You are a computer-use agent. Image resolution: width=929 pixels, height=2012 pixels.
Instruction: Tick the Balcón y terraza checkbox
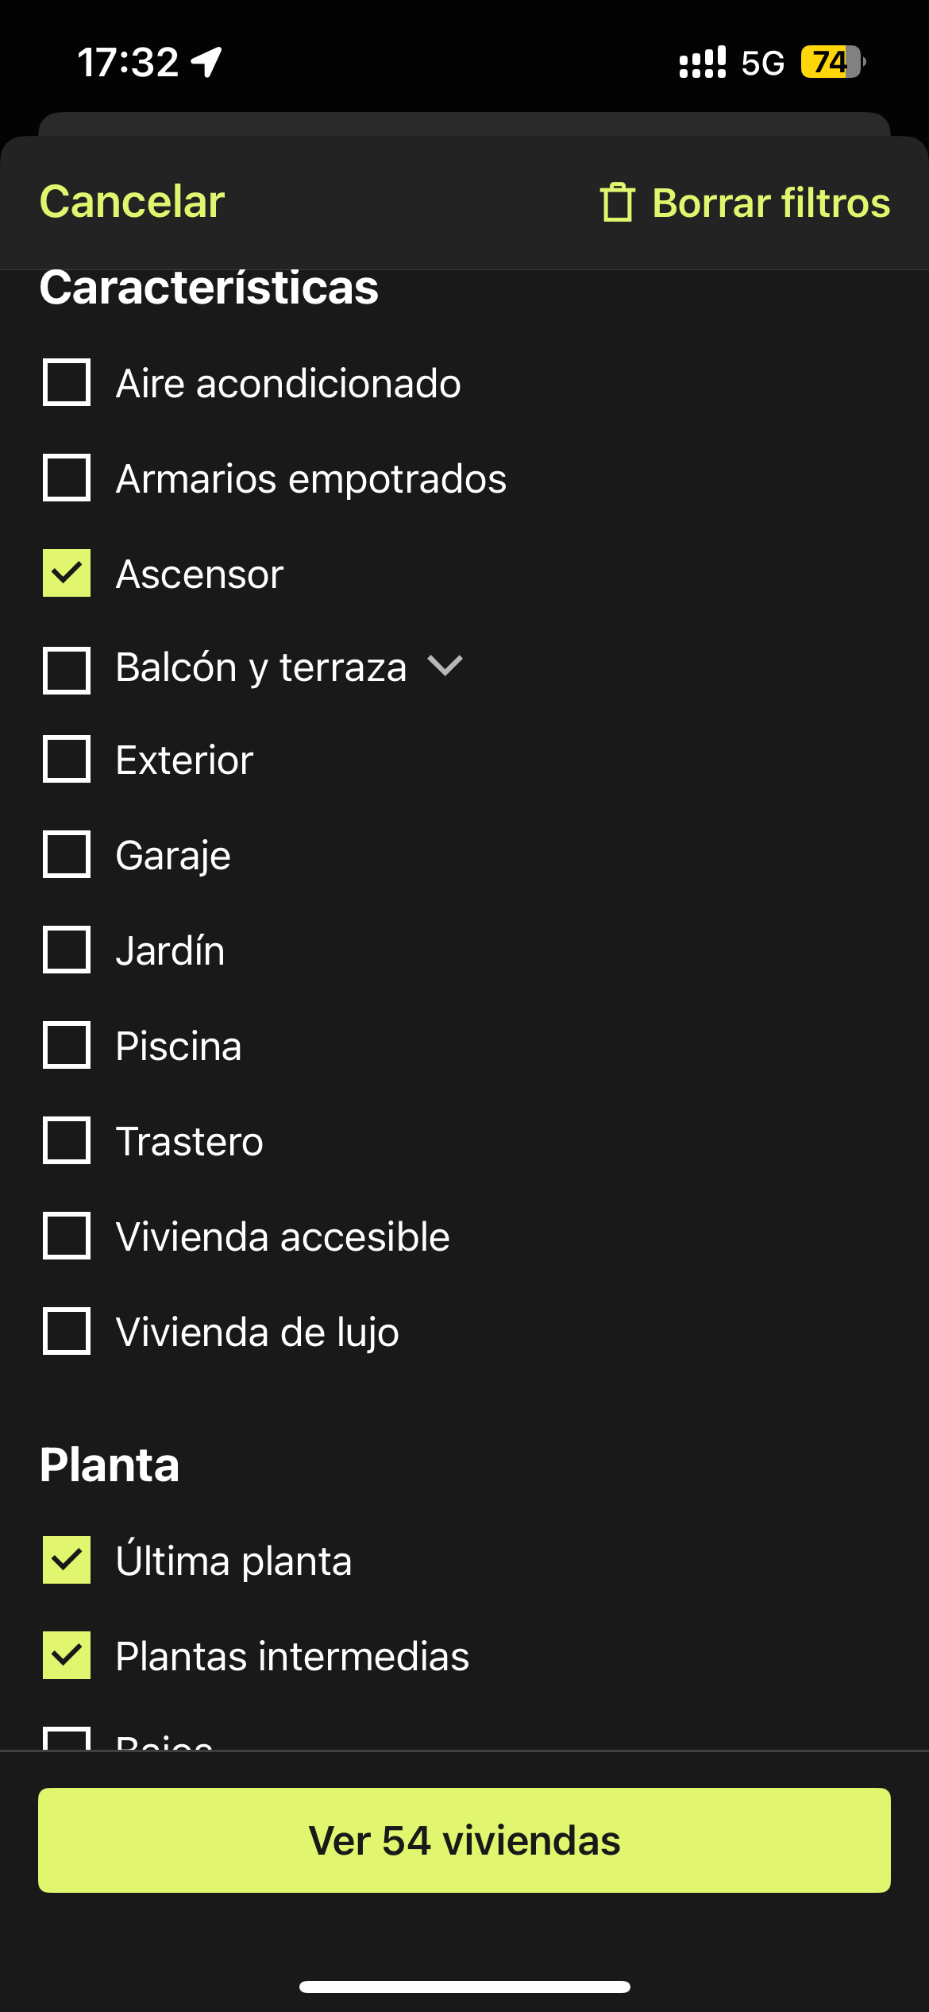67,671
